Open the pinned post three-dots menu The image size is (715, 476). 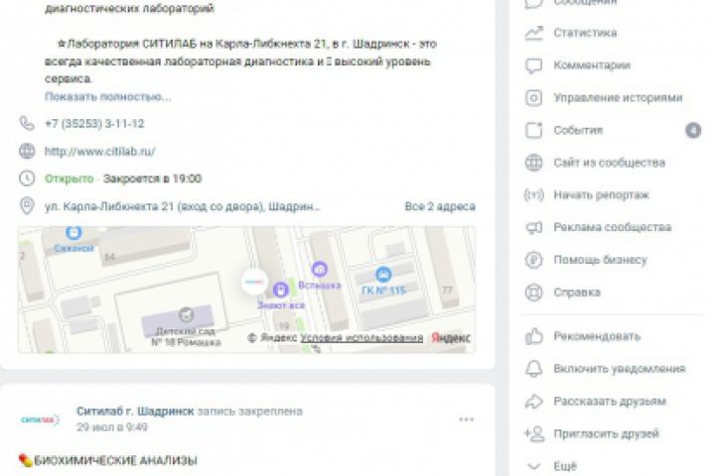pos(466,419)
